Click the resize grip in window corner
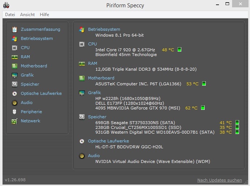Image resolution: width=250 pixels, height=186 pixels. [246, 182]
